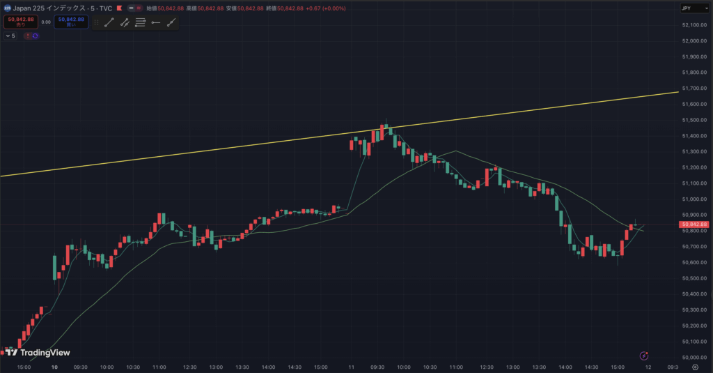Select the parallel horizontal lines drawing tool
Image resolution: width=713 pixels, height=373 pixels.
coord(140,22)
